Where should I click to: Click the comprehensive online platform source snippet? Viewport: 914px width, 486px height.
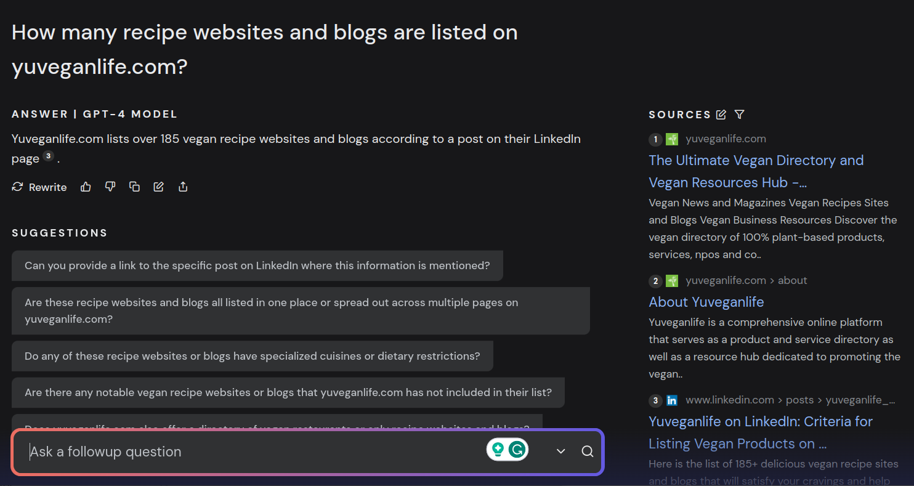(775, 348)
